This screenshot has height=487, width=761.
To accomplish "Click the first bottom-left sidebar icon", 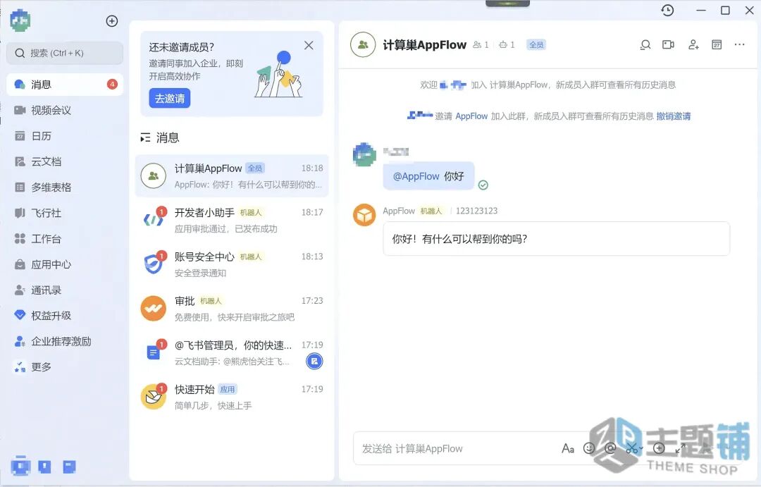I will (x=20, y=466).
